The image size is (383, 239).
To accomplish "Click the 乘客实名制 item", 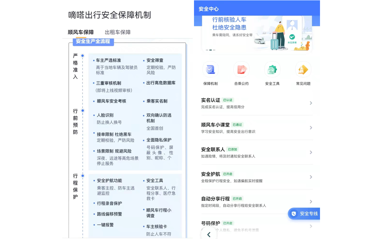I will 157,101.
